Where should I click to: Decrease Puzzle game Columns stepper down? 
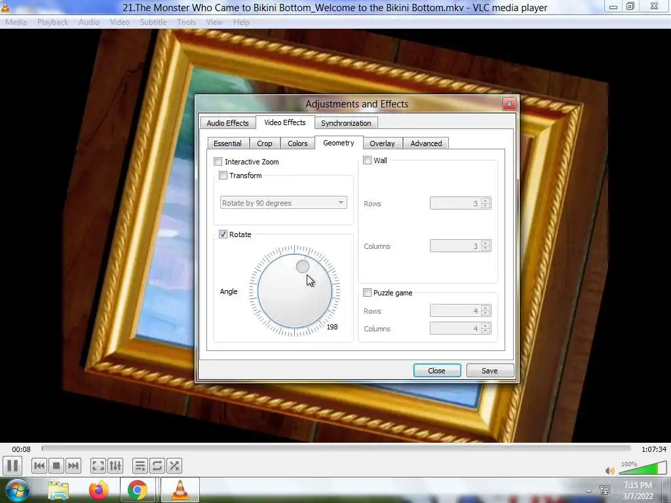(x=486, y=331)
